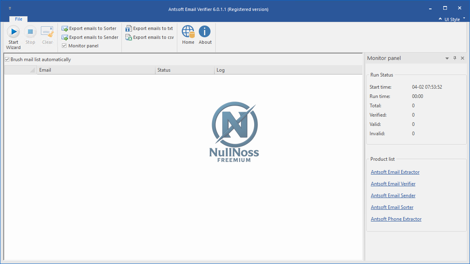Open Monitor panel options dropdown arrow
The image size is (470, 264).
click(x=447, y=58)
